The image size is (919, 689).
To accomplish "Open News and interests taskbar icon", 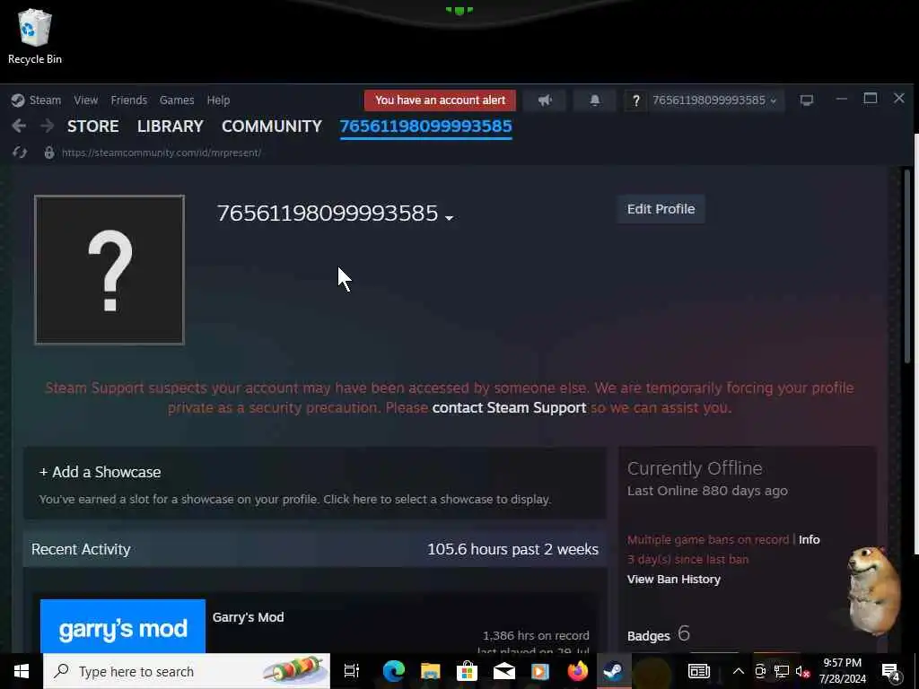I will coord(698,671).
